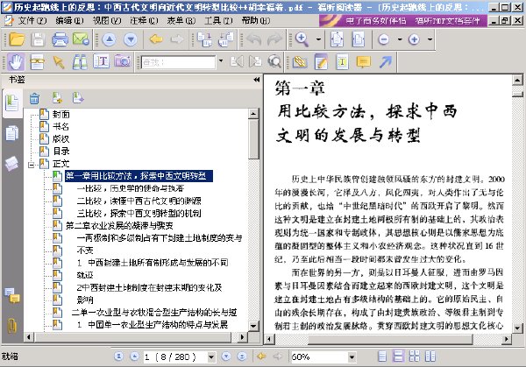
Task: Open bookmark 第二章农业发展的凝滞与嬗变
Action: click(x=119, y=226)
